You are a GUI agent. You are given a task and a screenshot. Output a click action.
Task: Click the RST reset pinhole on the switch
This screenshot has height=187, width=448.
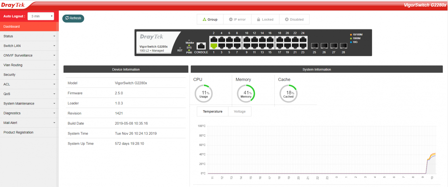[180, 48]
